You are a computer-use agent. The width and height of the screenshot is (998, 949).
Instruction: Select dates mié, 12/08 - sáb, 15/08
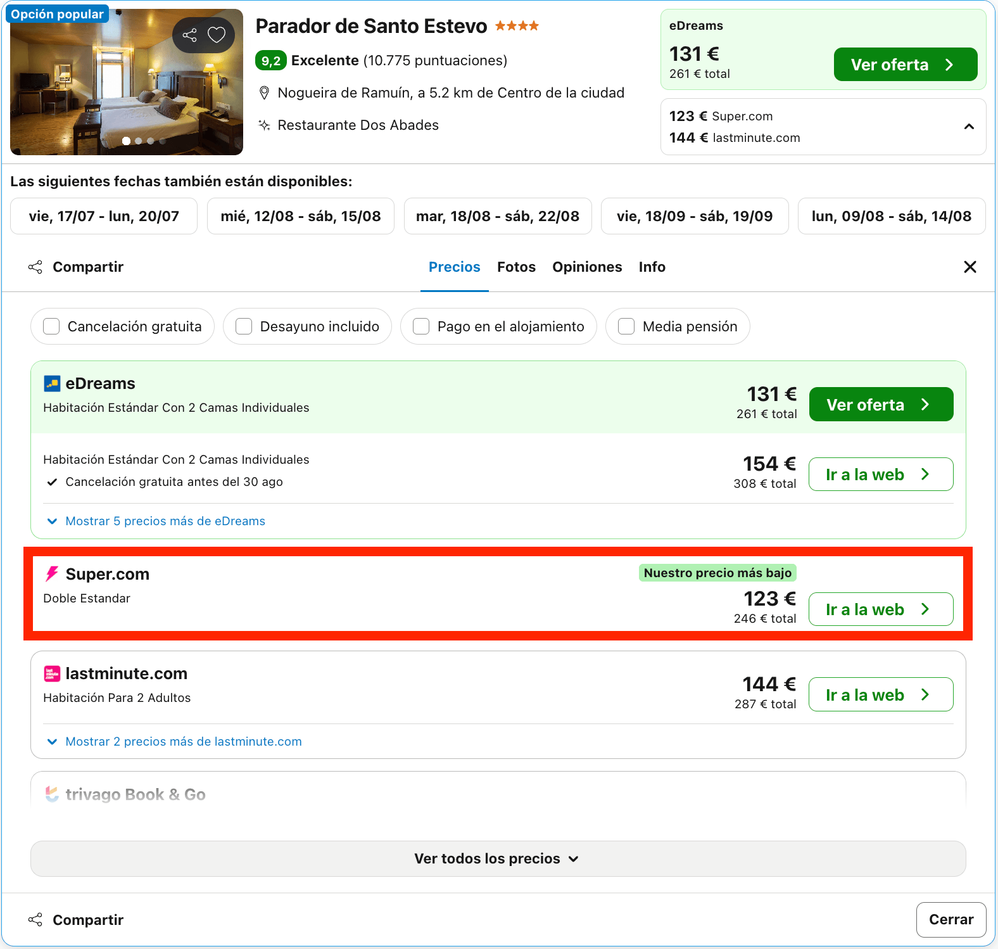[x=301, y=216]
